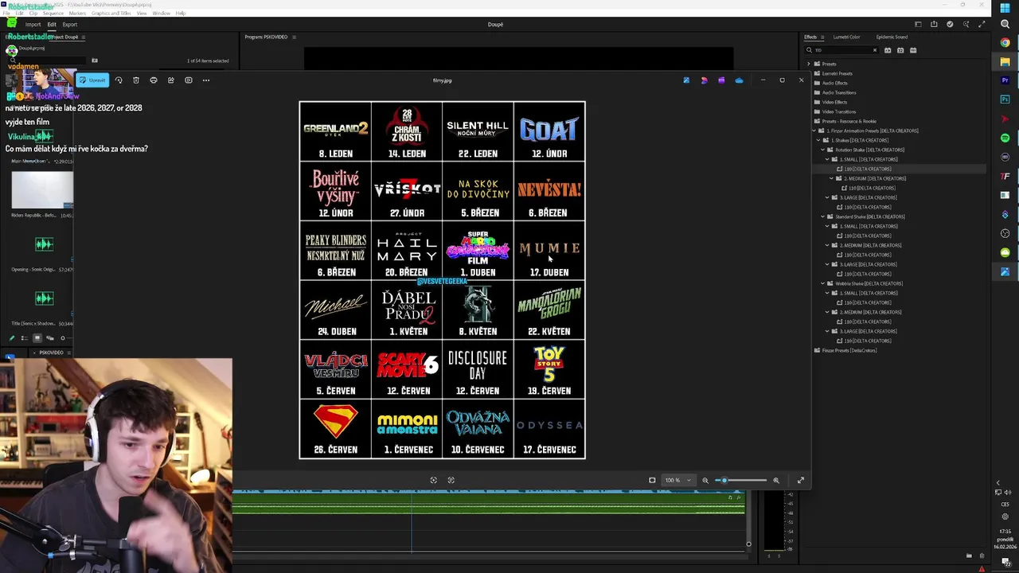
Task: Share the image from Photos toolbar
Action: (x=171, y=80)
